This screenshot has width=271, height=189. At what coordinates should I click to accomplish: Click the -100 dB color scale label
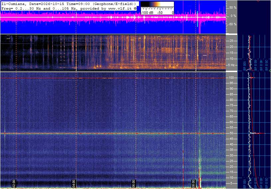tap(147, 13)
